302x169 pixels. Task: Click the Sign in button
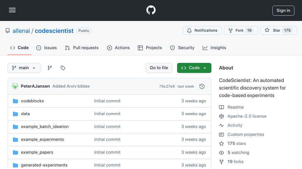coord(283,11)
